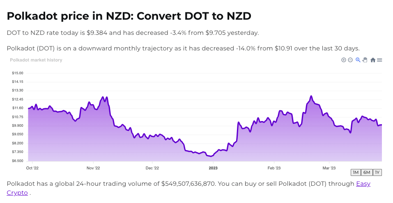This screenshot has width=393, height=203.
Task: Click the Polkadot price in NZD heading
Action: [129, 16]
